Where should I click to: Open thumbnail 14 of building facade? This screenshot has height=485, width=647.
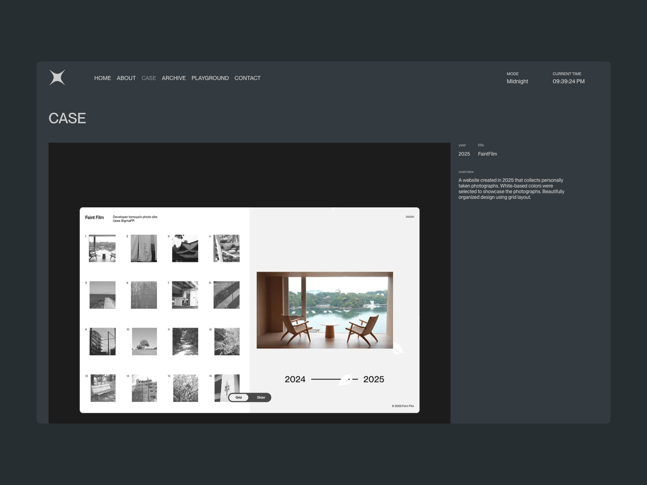pyautogui.click(x=144, y=388)
